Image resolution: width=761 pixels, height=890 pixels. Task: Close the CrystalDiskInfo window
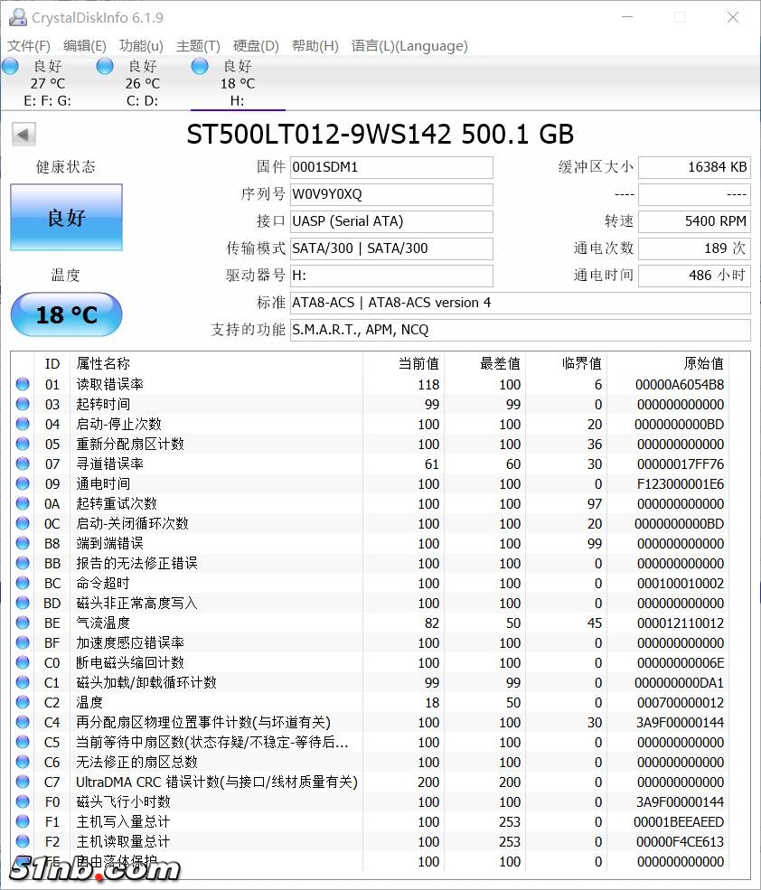[x=733, y=17]
